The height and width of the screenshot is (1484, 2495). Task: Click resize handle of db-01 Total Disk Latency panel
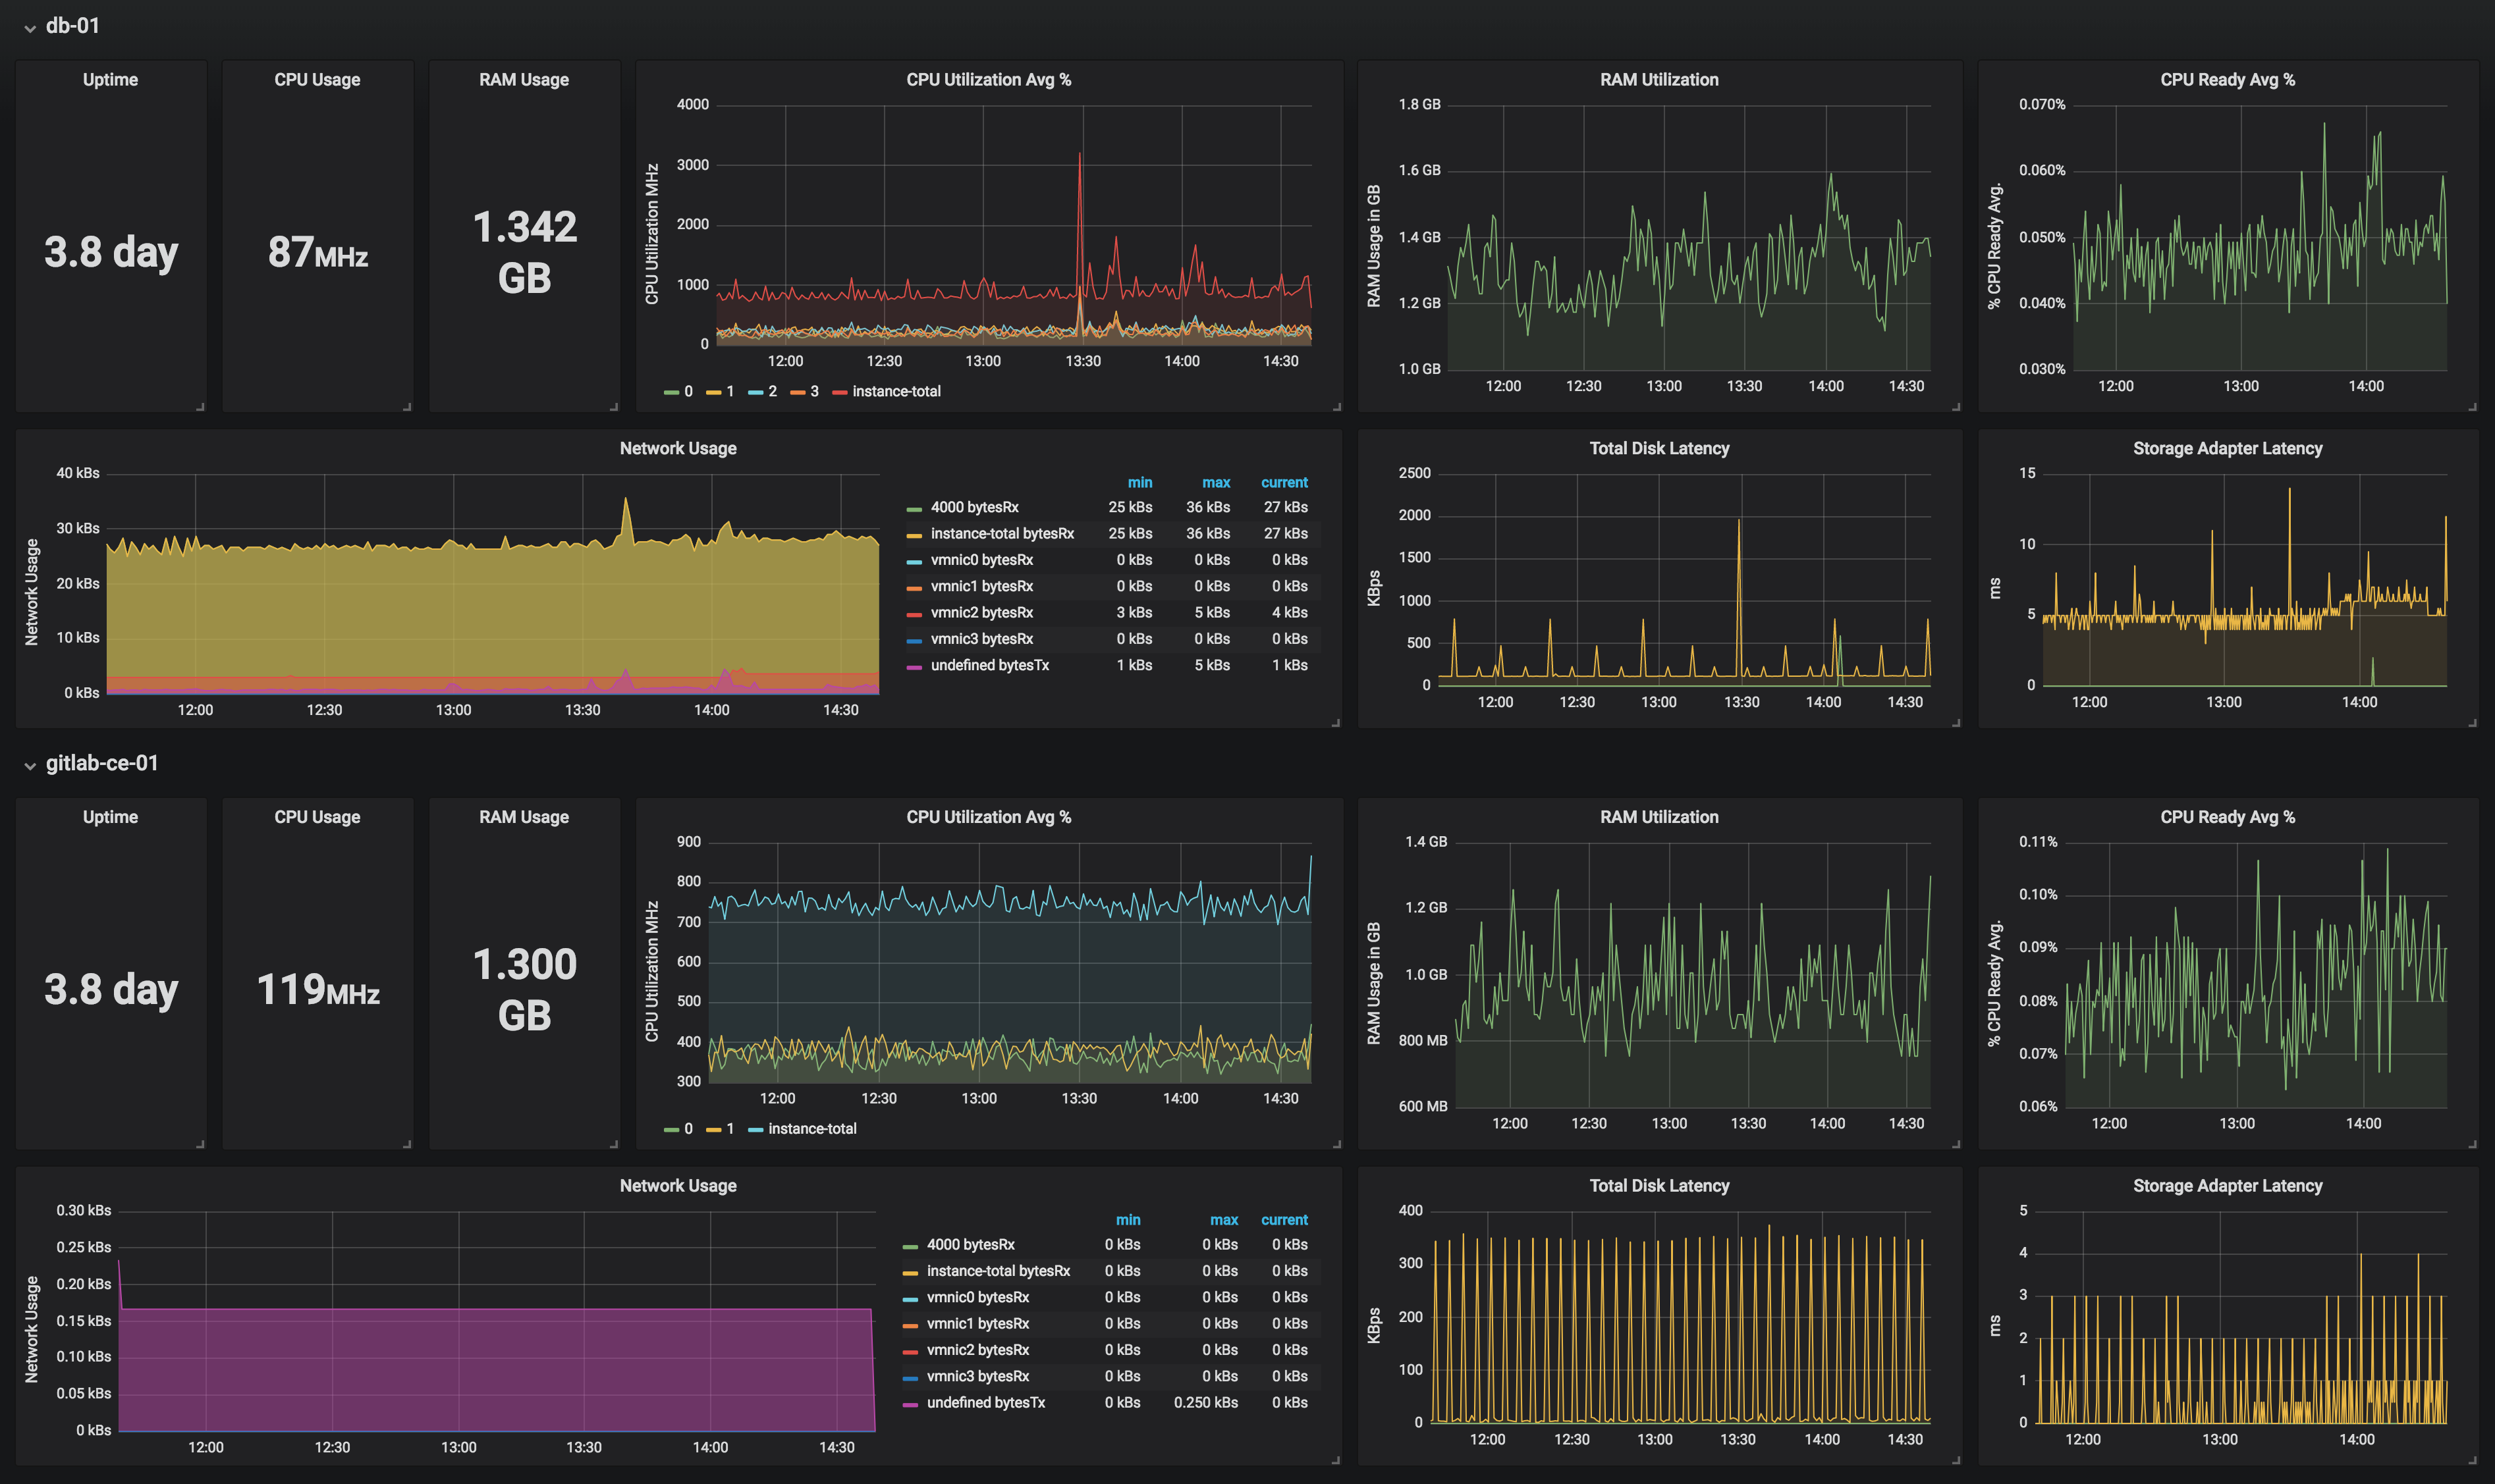[1956, 722]
